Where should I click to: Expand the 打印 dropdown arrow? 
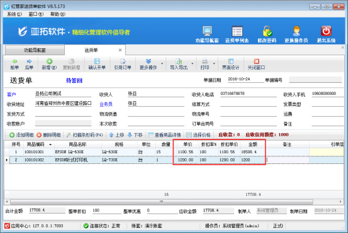coord(214,64)
